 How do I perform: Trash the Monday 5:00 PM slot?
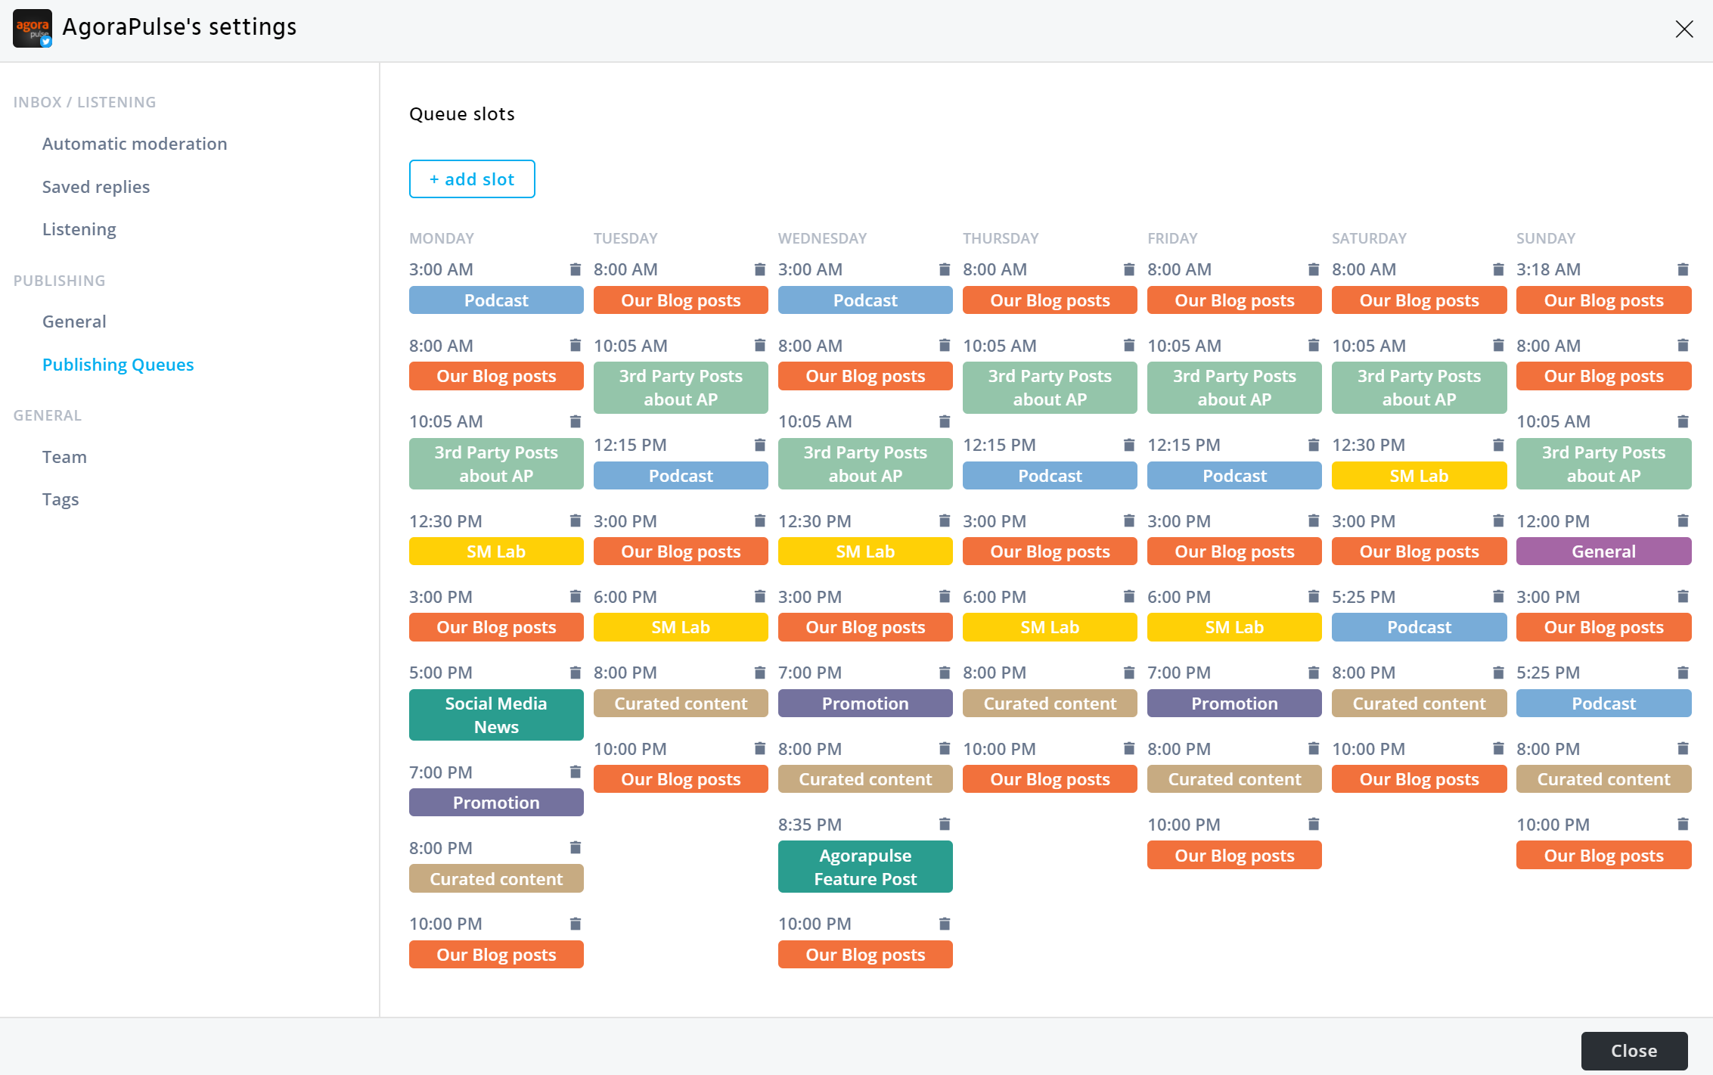coord(575,673)
